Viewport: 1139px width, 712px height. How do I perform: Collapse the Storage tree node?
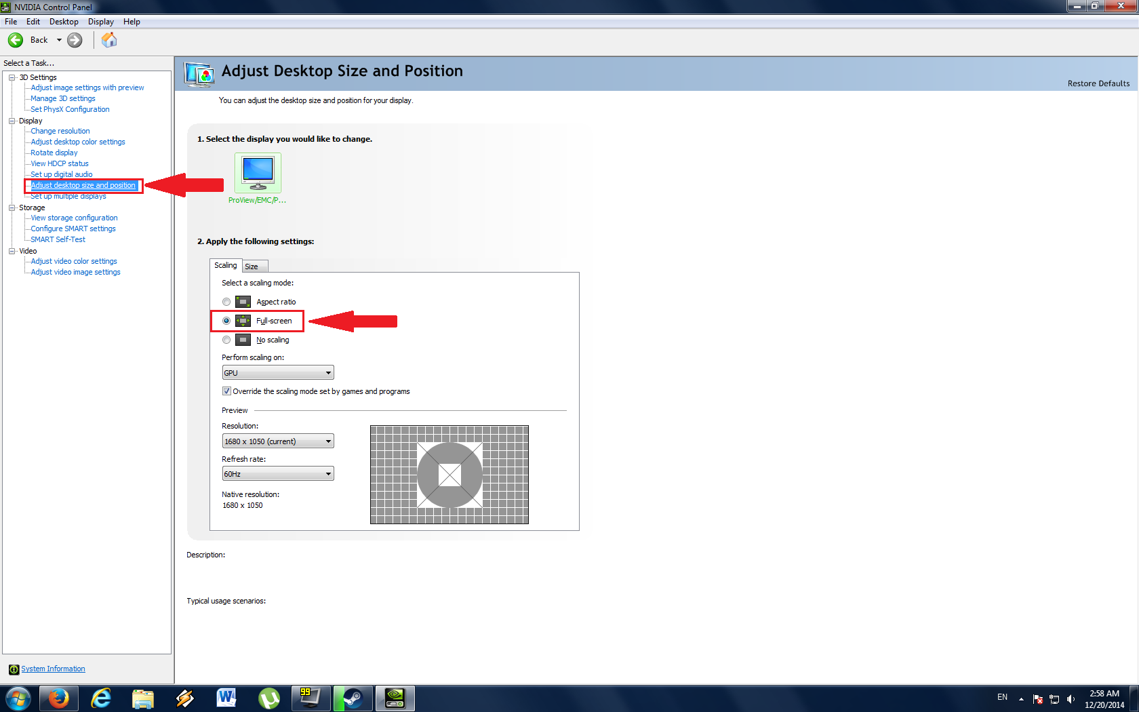pyautogui.click(x=12, y=207)
